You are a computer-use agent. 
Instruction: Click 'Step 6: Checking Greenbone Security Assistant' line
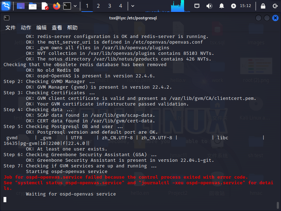pos(80,155)
